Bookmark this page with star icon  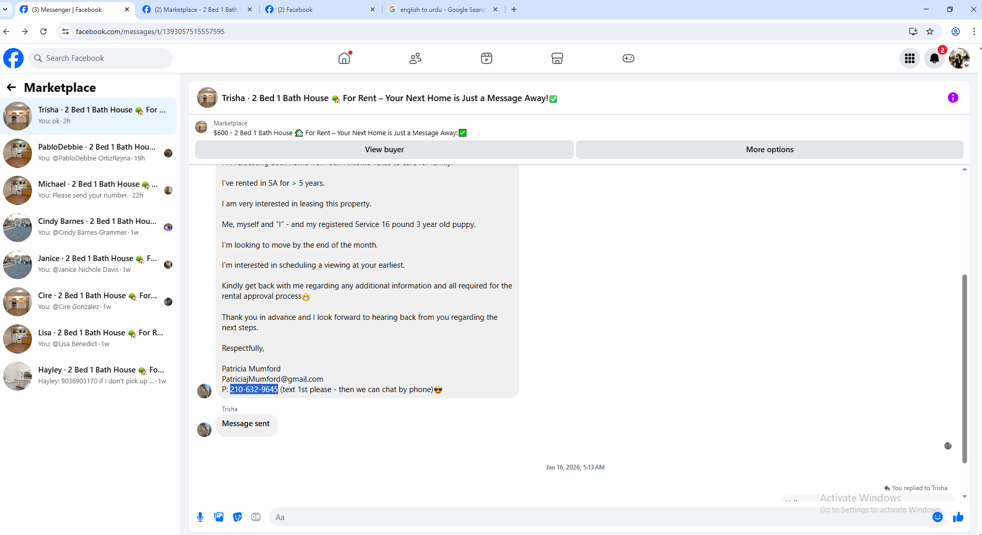[930, 31]
